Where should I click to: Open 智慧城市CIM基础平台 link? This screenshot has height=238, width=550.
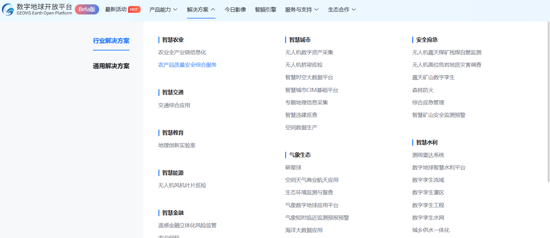coord(311,90)
